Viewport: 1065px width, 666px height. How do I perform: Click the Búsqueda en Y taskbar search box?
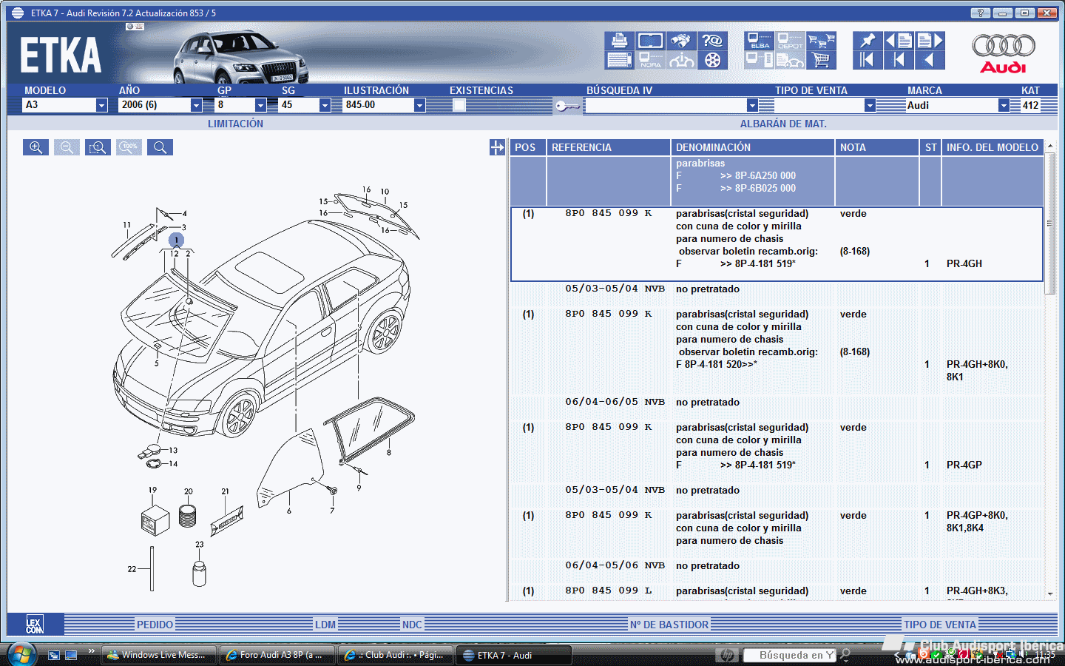click(x=789, y=655)
